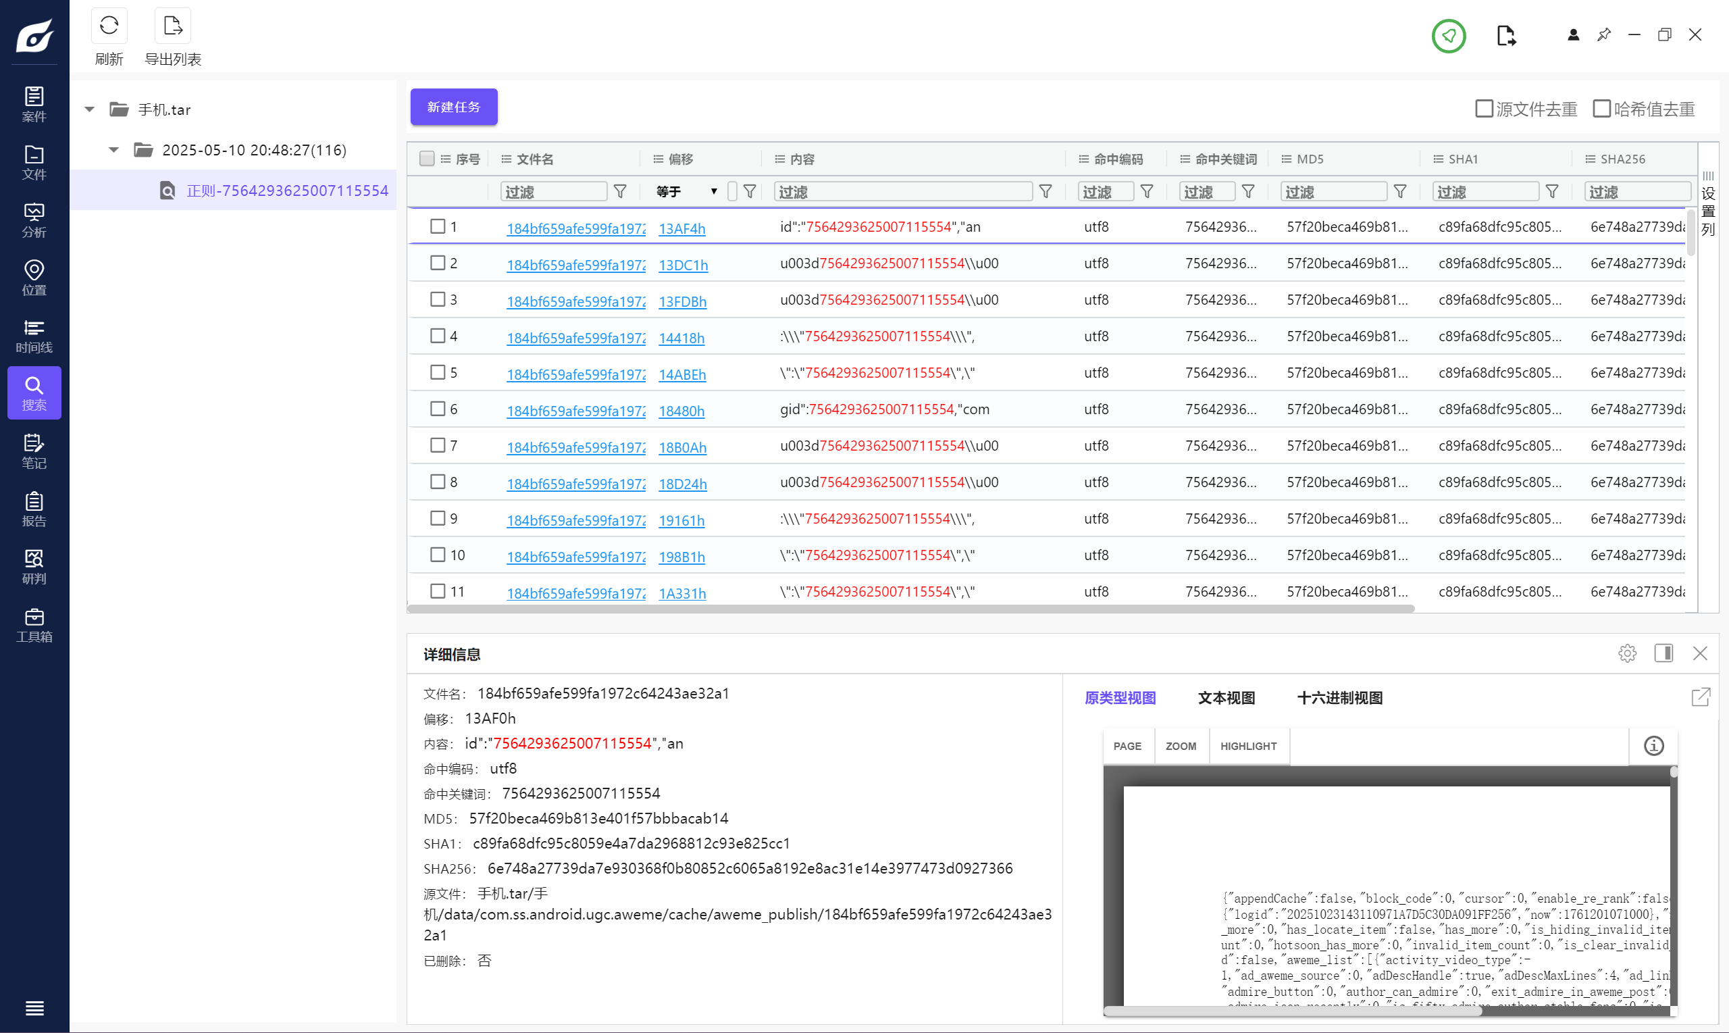This screenshot has width=1729, height=1033.
Task: Collapse the 手机.tar tree node
Action: (89, 109)
